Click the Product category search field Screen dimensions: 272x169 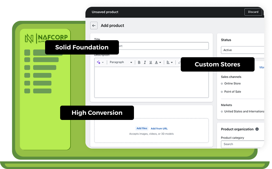[x=243, y=144]
